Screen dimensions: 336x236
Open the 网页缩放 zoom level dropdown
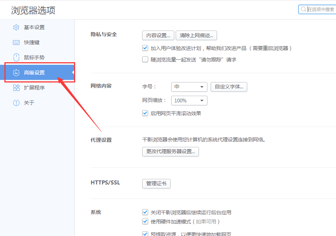(x=189, y=100)
